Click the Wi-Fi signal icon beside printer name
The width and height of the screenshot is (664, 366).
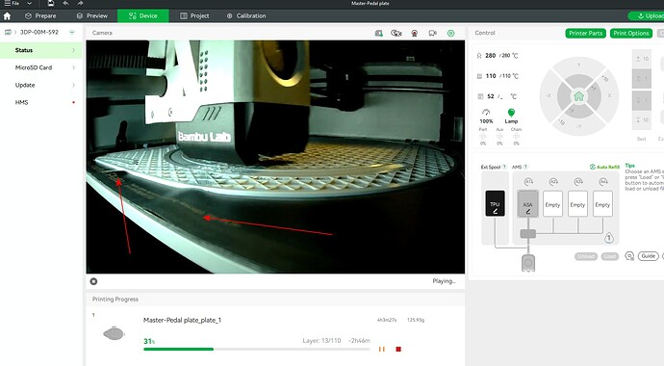coord(72,32)
